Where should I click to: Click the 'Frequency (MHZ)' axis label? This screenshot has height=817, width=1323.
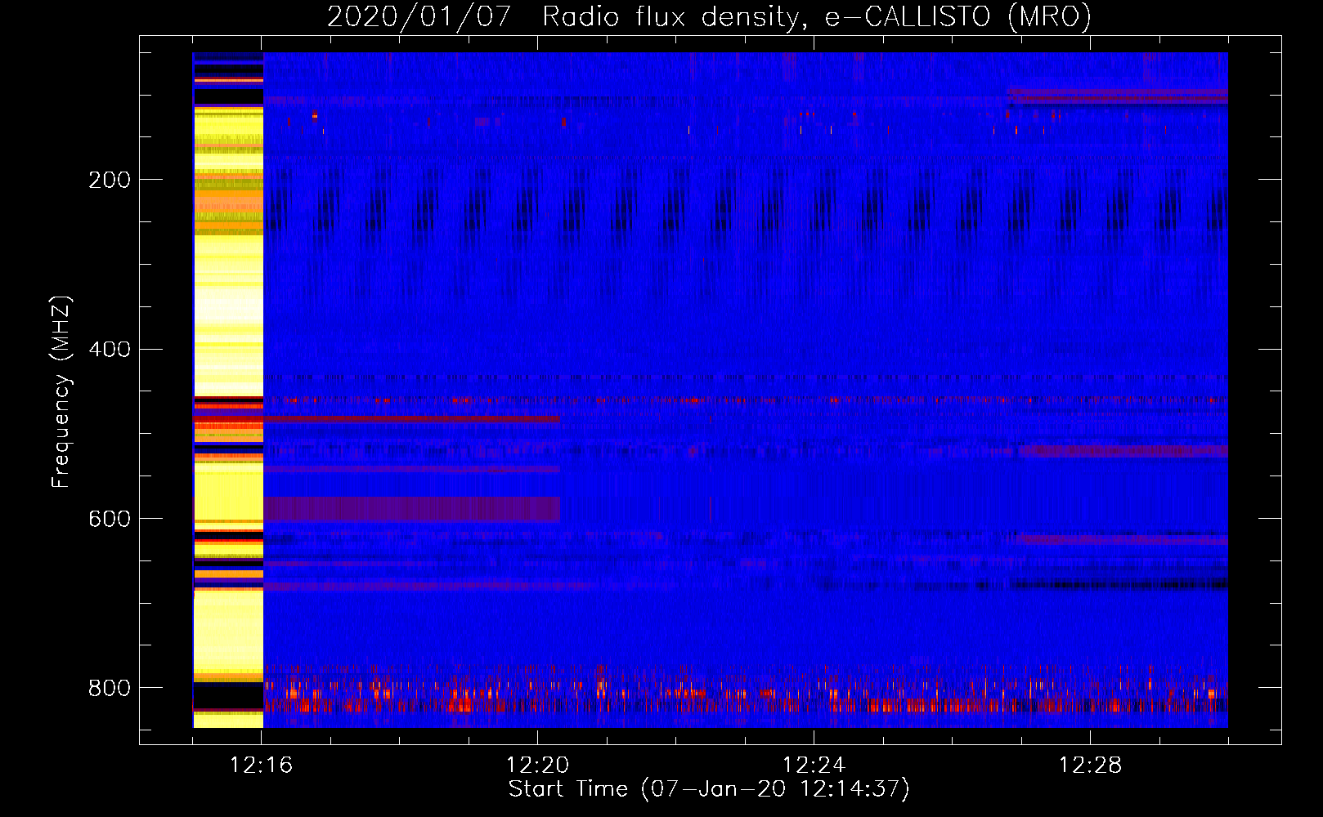[61, 391]
